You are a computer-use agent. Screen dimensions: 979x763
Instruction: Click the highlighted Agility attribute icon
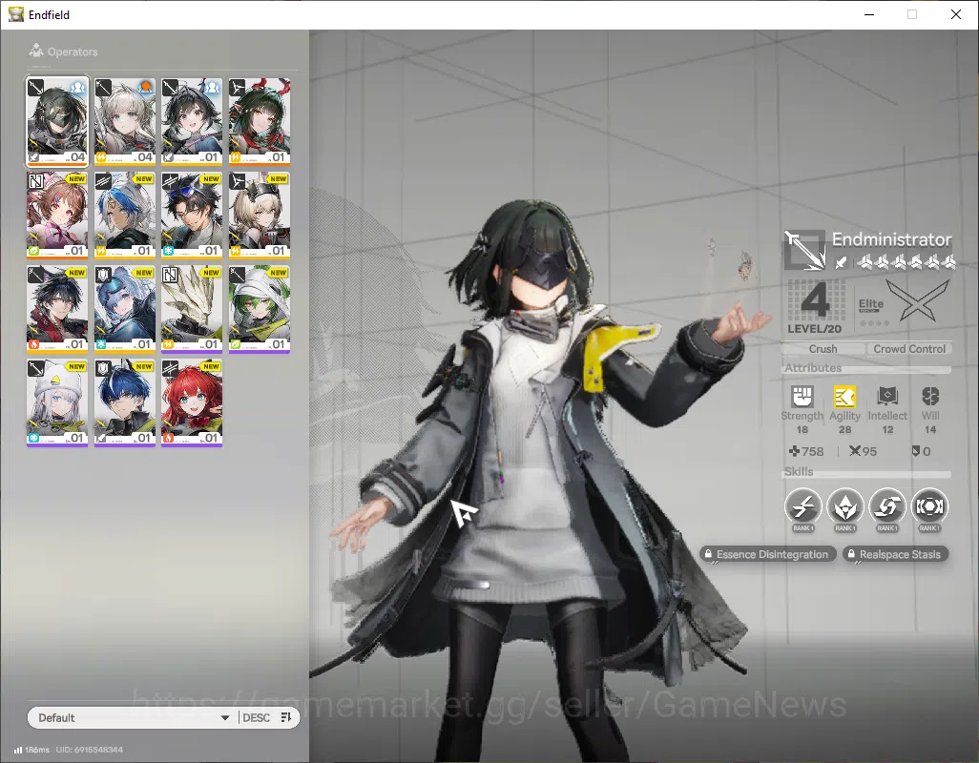coord(844,396)
